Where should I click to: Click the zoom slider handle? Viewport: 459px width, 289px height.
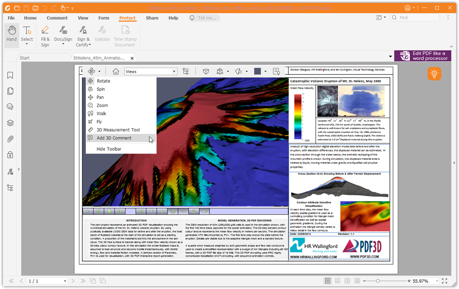377,281
